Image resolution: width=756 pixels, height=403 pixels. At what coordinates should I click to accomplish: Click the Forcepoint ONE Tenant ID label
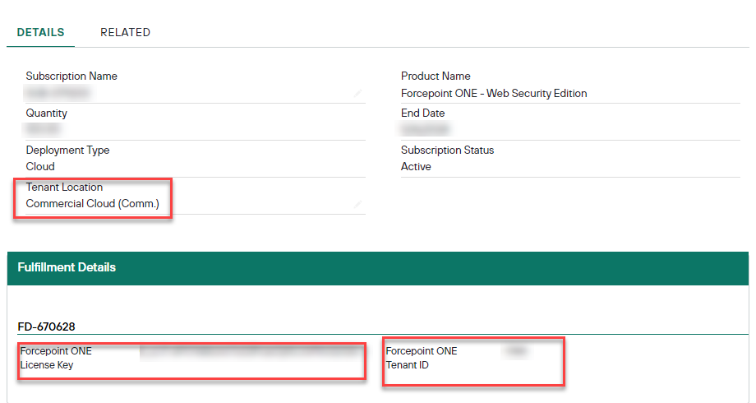click(x=421, y=358)
